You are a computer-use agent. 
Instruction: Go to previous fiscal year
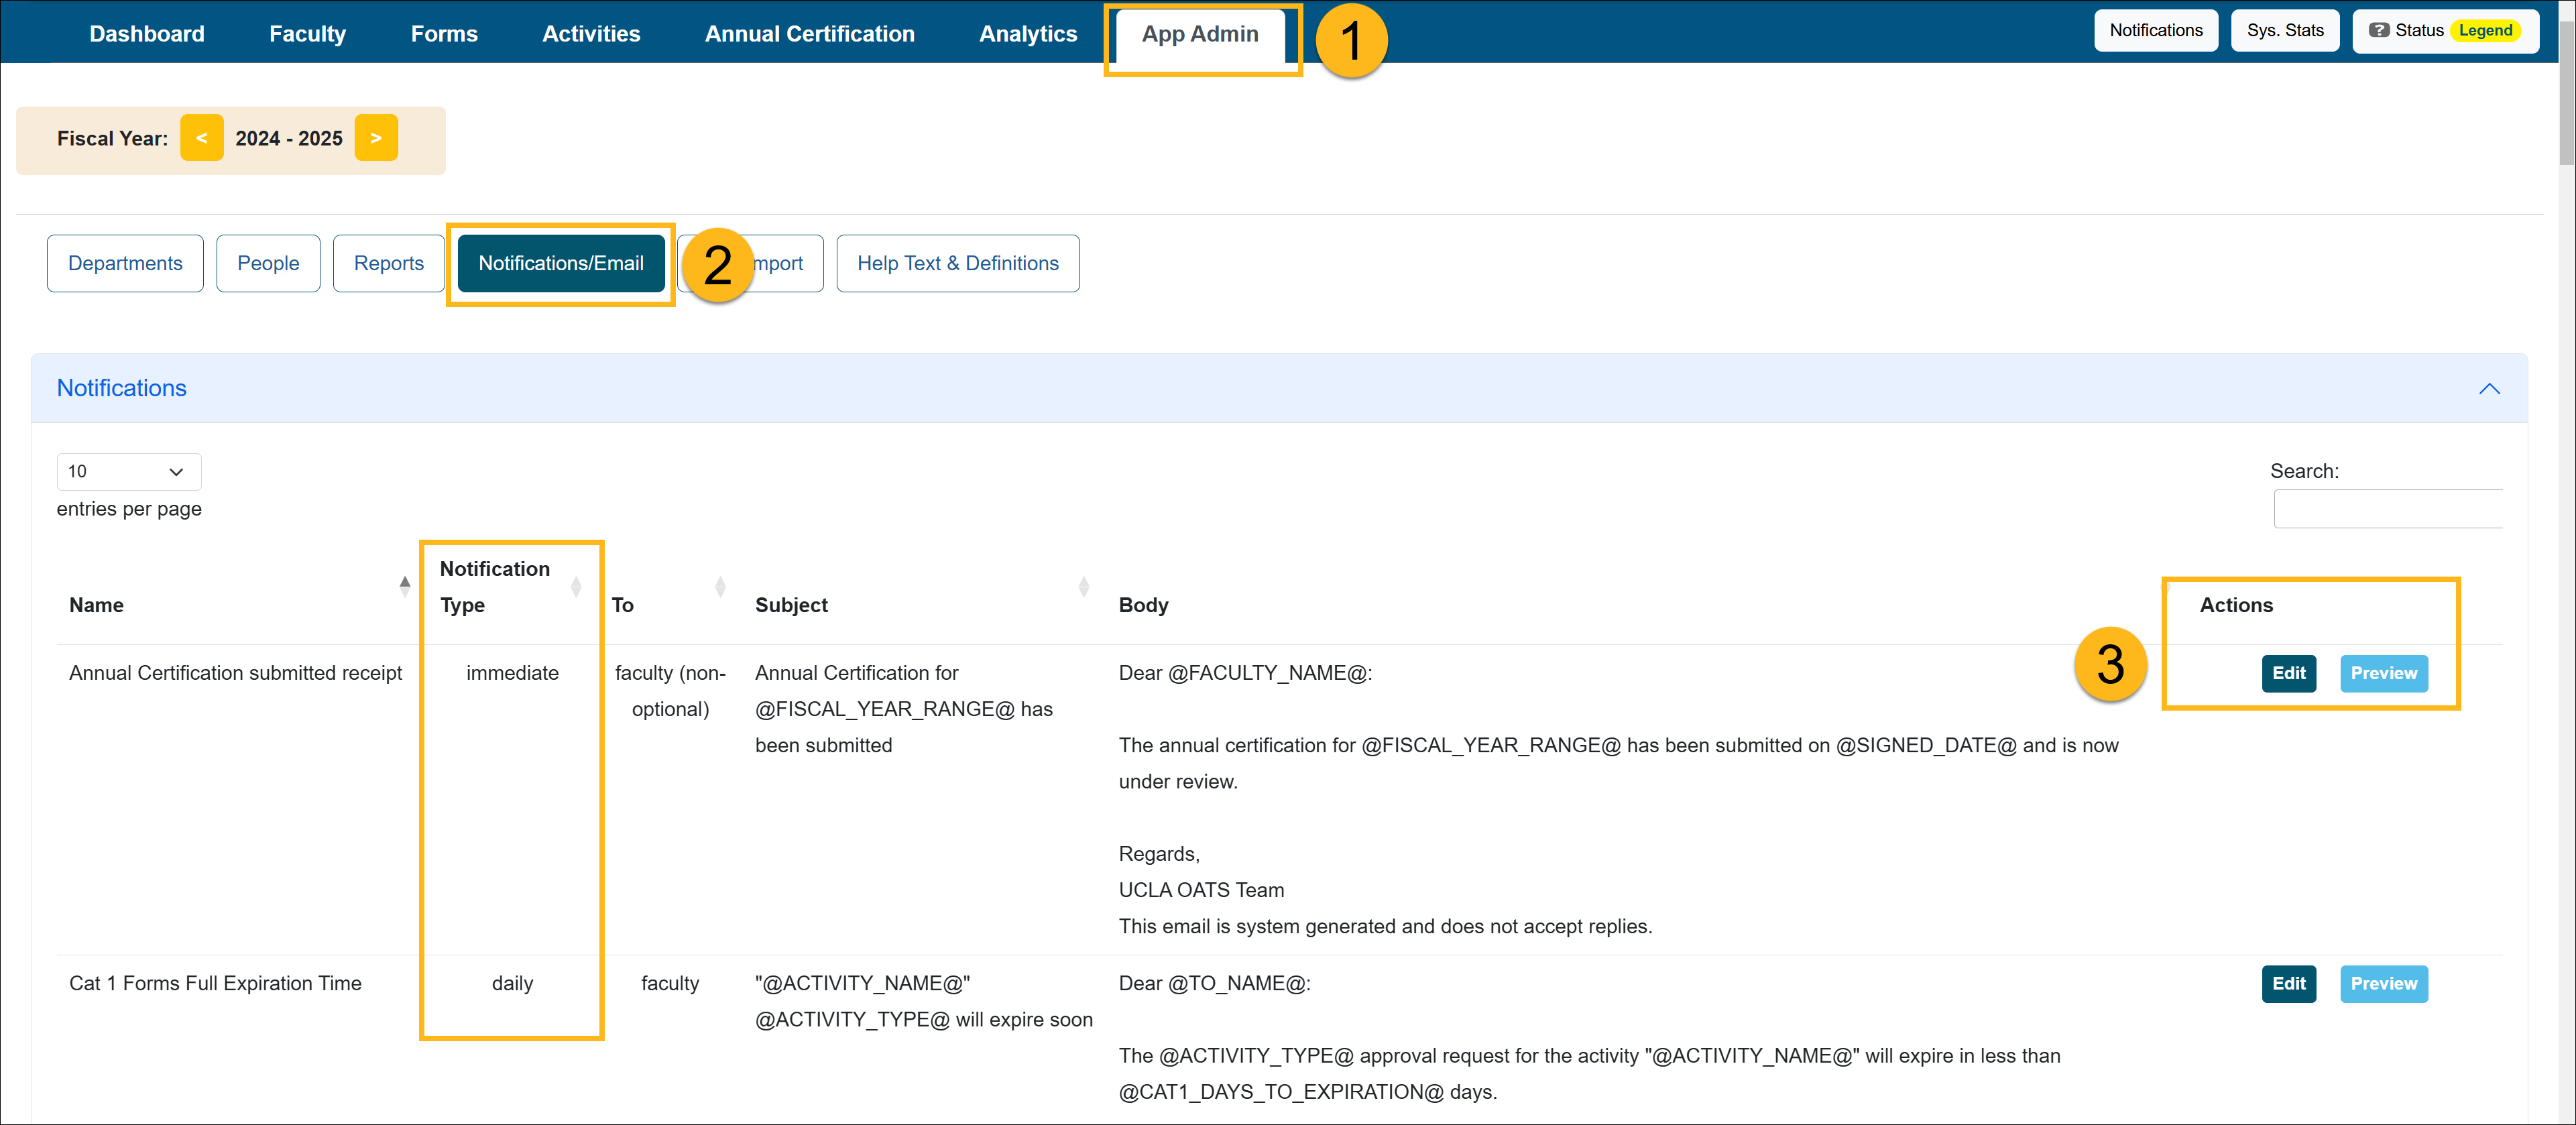[x=202, y=138]
